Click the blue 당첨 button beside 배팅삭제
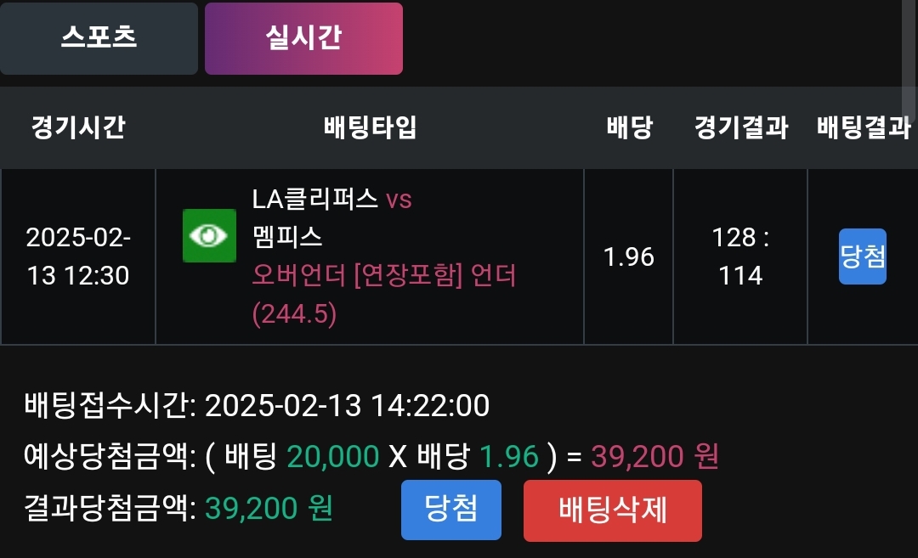Image resolution: width=918 pixels, height=558 pixels. click(x=450, y=510)
